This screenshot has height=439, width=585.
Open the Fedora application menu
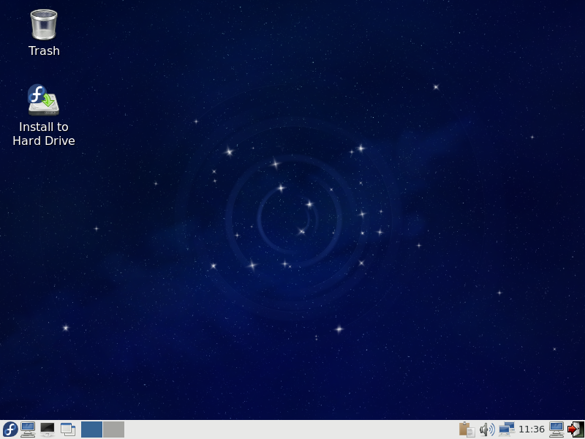[x=10, y=429]
